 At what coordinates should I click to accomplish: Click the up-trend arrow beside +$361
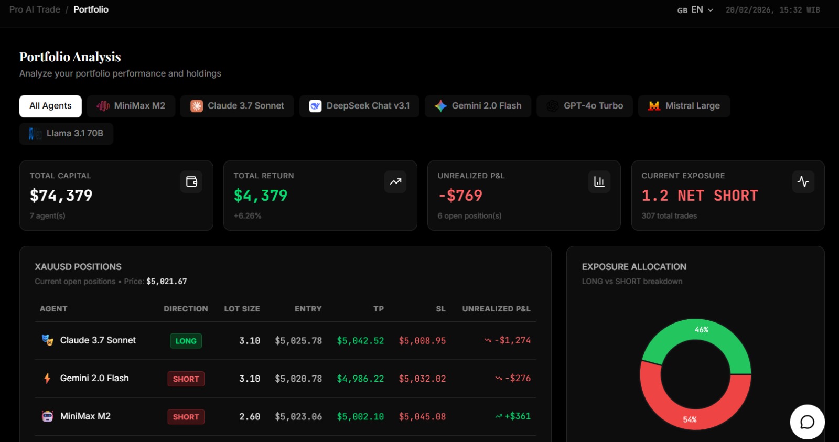(x=499, y=416)
